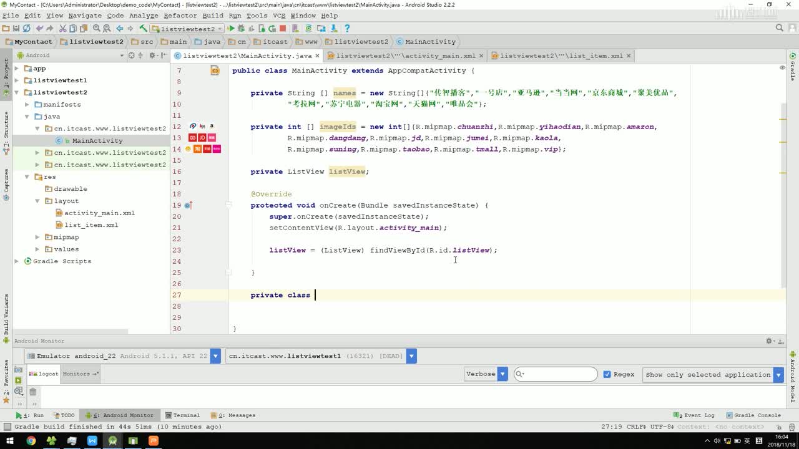This screenshot has height=449, width=799.
Task: Select the logcat tab
Action: [x=43, y=374]
